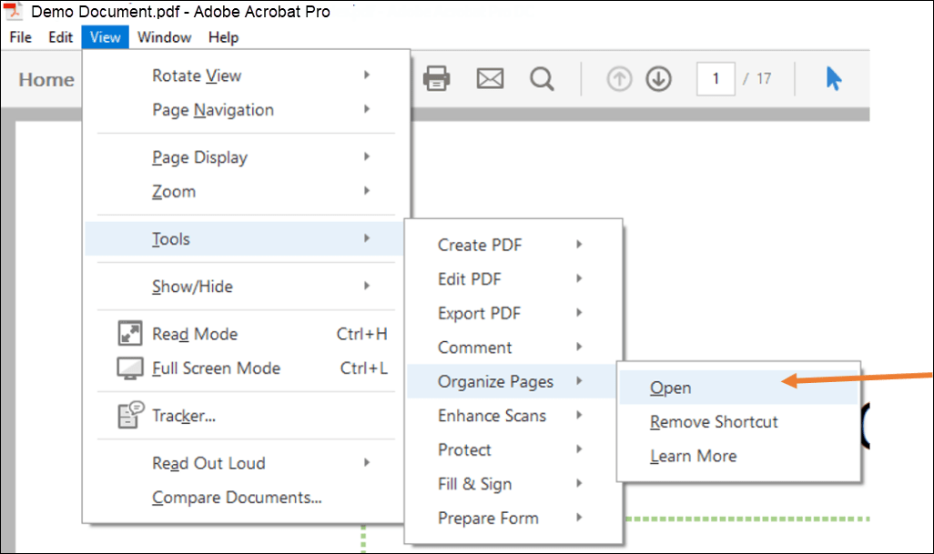Click the envelope Email icon
The height and width of the screenshot is (554, 934).
491,78
